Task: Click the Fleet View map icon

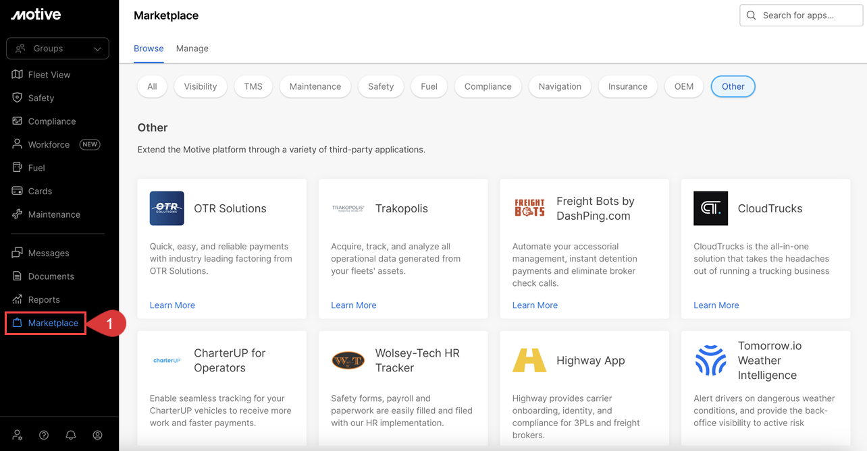Action: (x=17, y=74)
